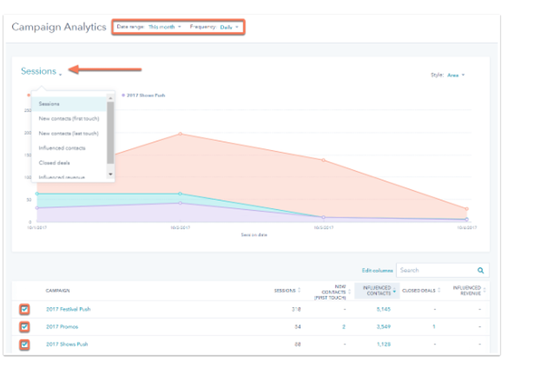Screen dimensions: 534x368
Task: Sort by Influenced Contacts column arrow
Action: tap(394, 291)
